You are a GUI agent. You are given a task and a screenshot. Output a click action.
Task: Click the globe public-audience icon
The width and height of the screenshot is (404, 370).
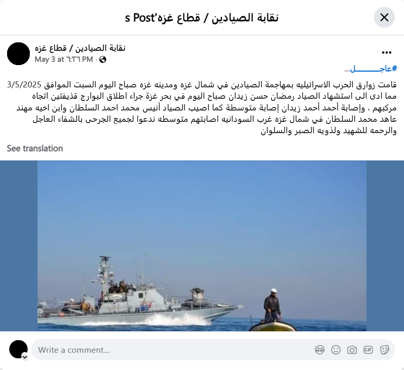(102, 60)
